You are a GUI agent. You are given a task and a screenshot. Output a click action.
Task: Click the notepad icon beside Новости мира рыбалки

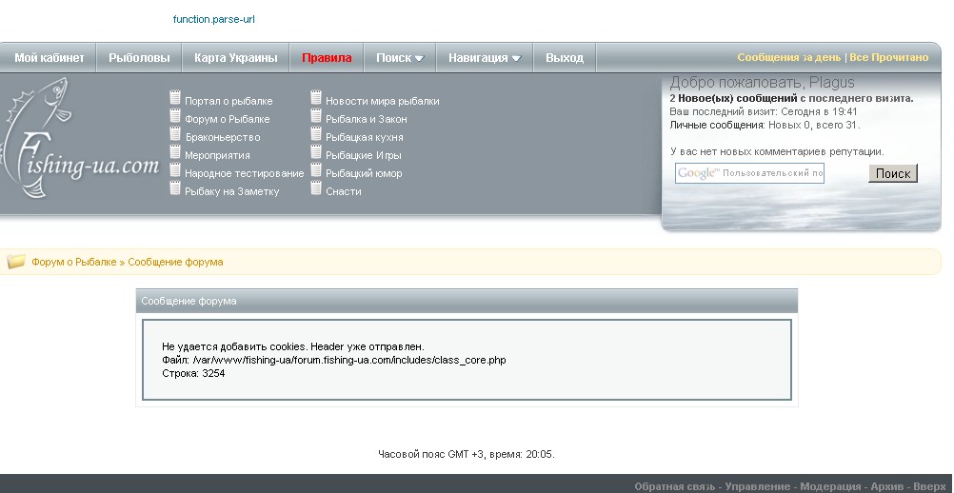316,98
